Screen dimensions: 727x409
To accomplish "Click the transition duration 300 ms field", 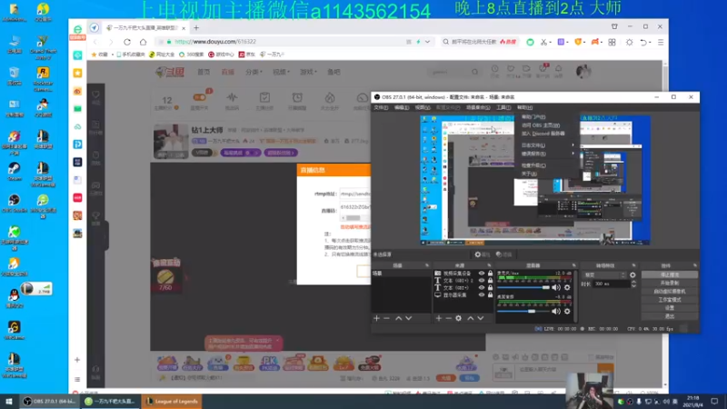I will 611,284.
